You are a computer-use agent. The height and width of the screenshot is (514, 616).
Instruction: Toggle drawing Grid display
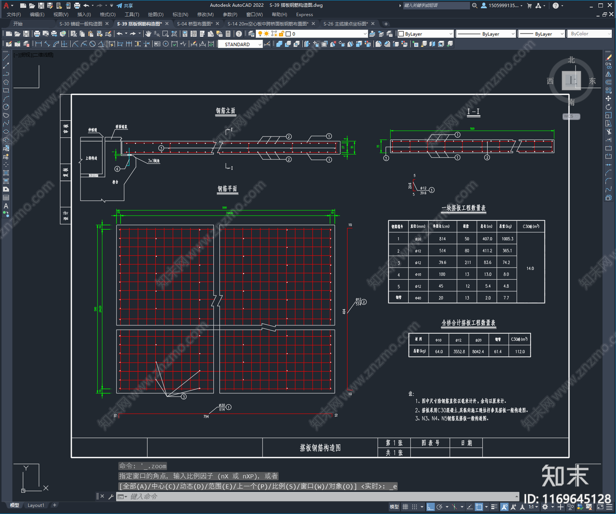coord(405,507)
